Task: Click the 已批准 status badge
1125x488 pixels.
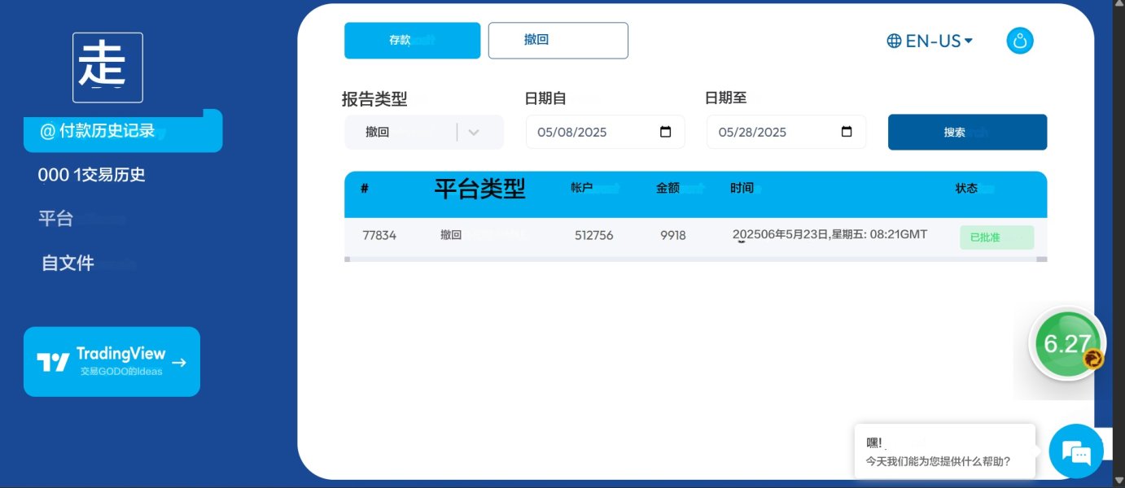Action: [x=996, y=237]
